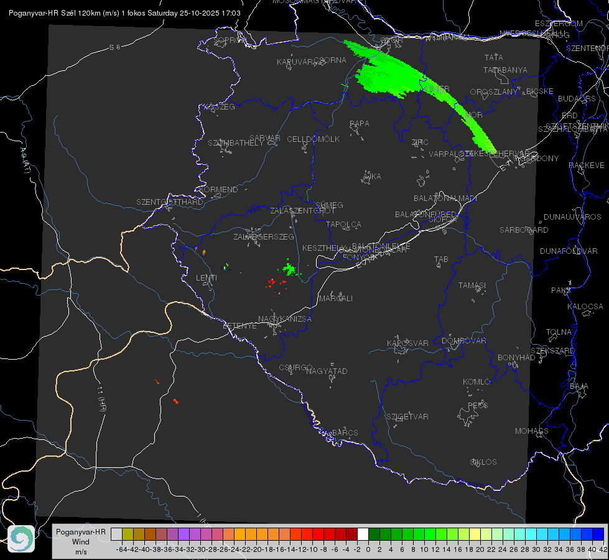Select the darkest blue swatch at legend's right end

[598, 534]
